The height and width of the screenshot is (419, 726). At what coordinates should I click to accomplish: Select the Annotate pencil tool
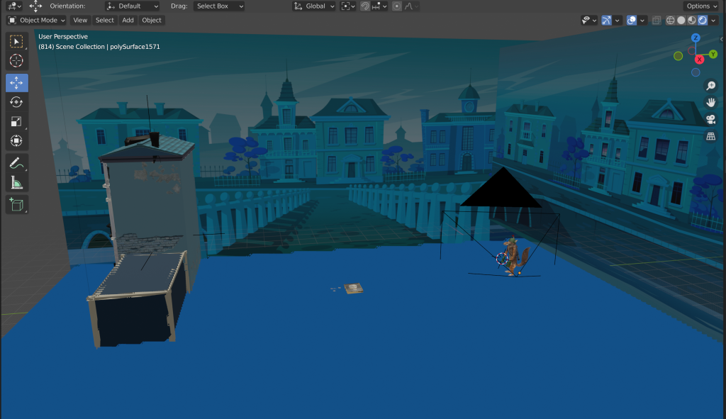pyautogui.click(x=17, y=163)
